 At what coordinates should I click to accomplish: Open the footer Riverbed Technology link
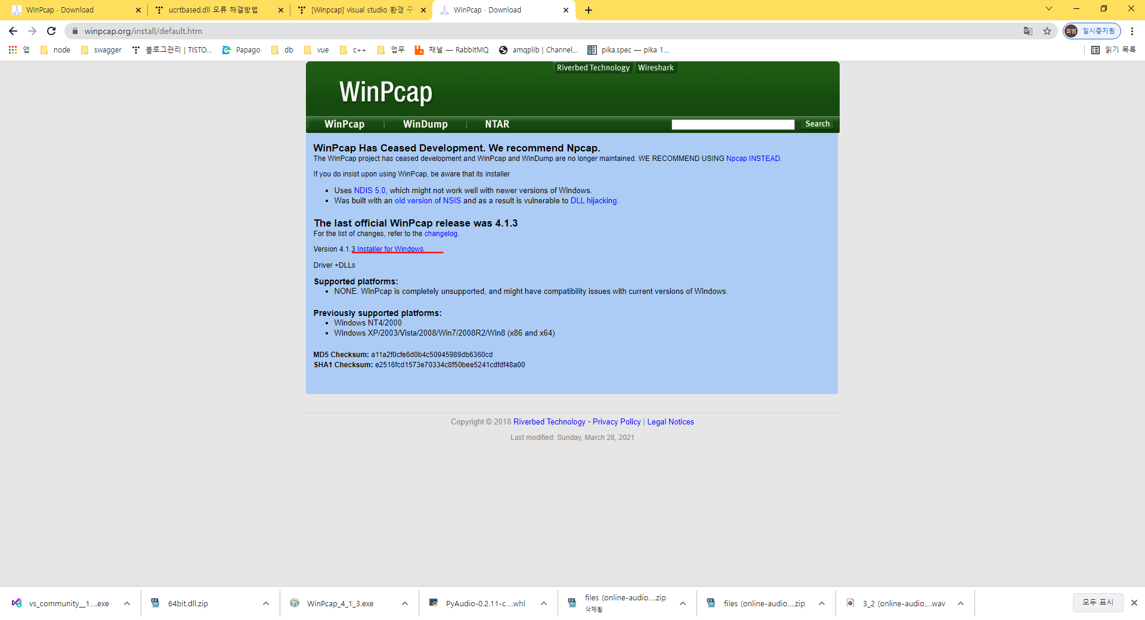[549, 422]
